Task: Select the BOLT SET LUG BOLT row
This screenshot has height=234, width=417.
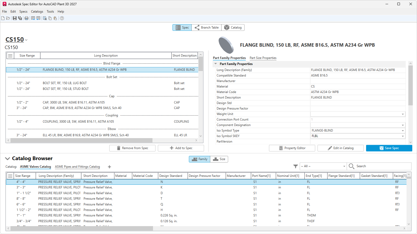Action: click(102, 83)
